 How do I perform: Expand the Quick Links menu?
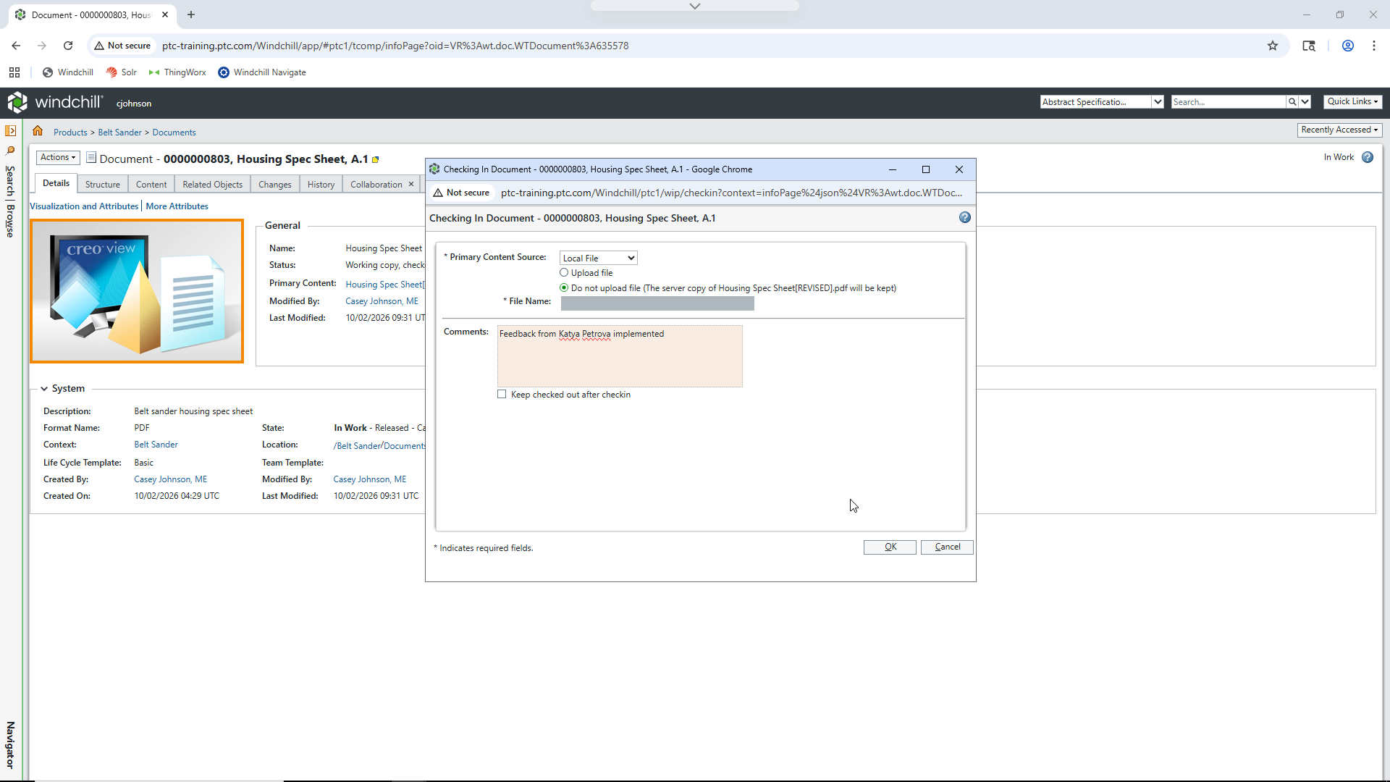pos(1353,101)
